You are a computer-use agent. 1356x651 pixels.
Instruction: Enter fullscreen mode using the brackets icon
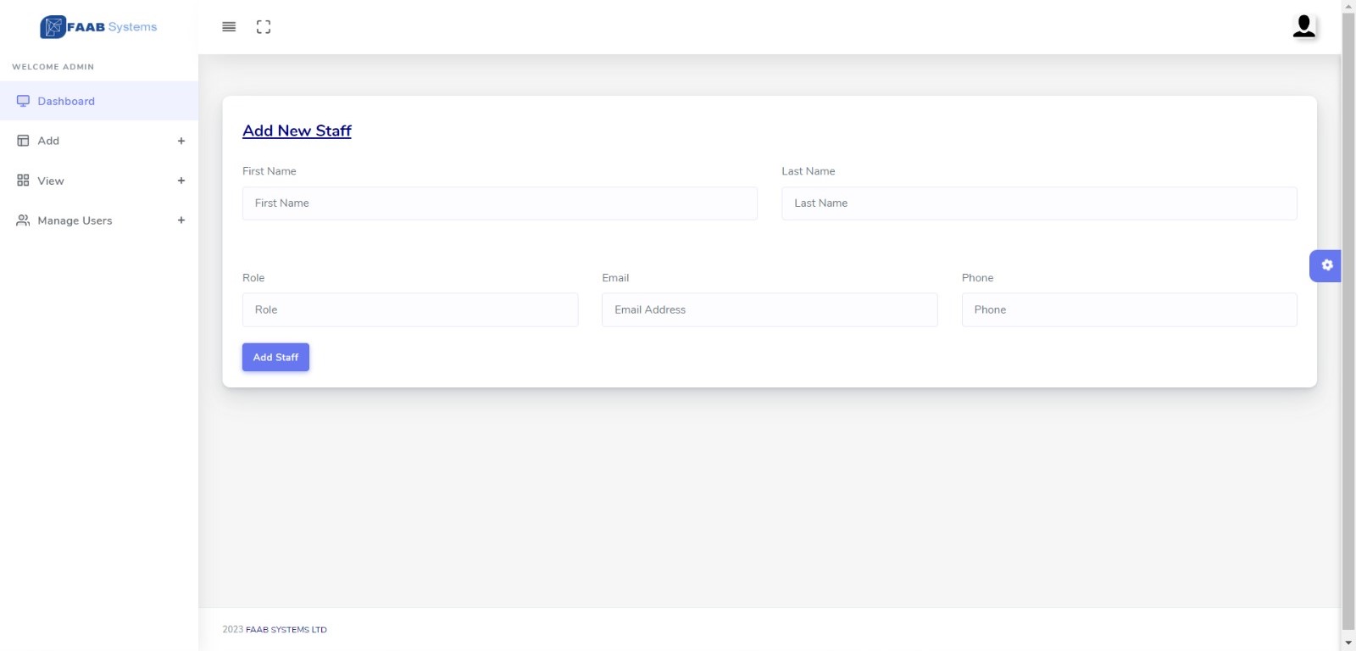click(264, 27)
